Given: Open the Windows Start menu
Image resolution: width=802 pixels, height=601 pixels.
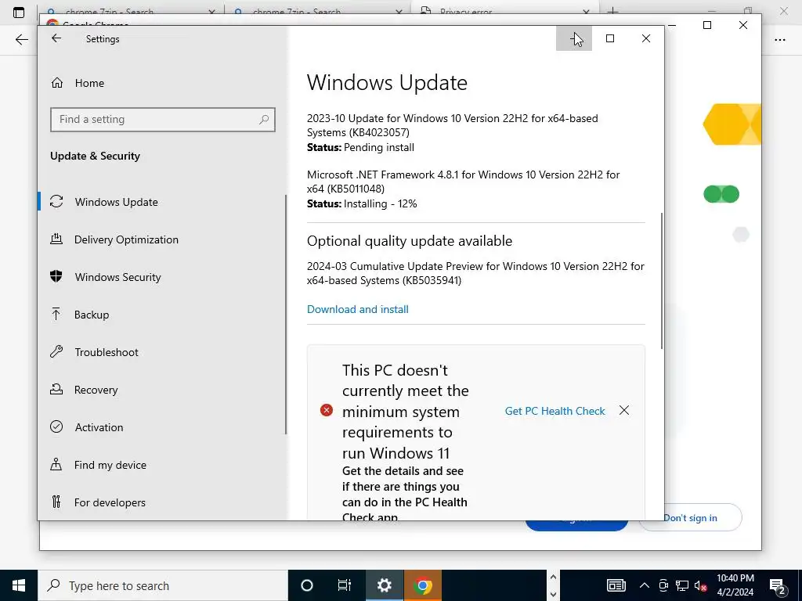Looking at the screenshot, I should [x=19, y=585].
